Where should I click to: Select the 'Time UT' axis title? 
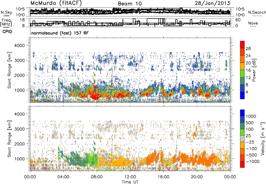130,182
